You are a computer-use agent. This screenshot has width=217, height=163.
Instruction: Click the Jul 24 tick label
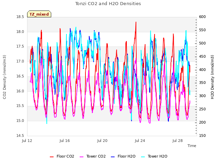tap(140, 141)
